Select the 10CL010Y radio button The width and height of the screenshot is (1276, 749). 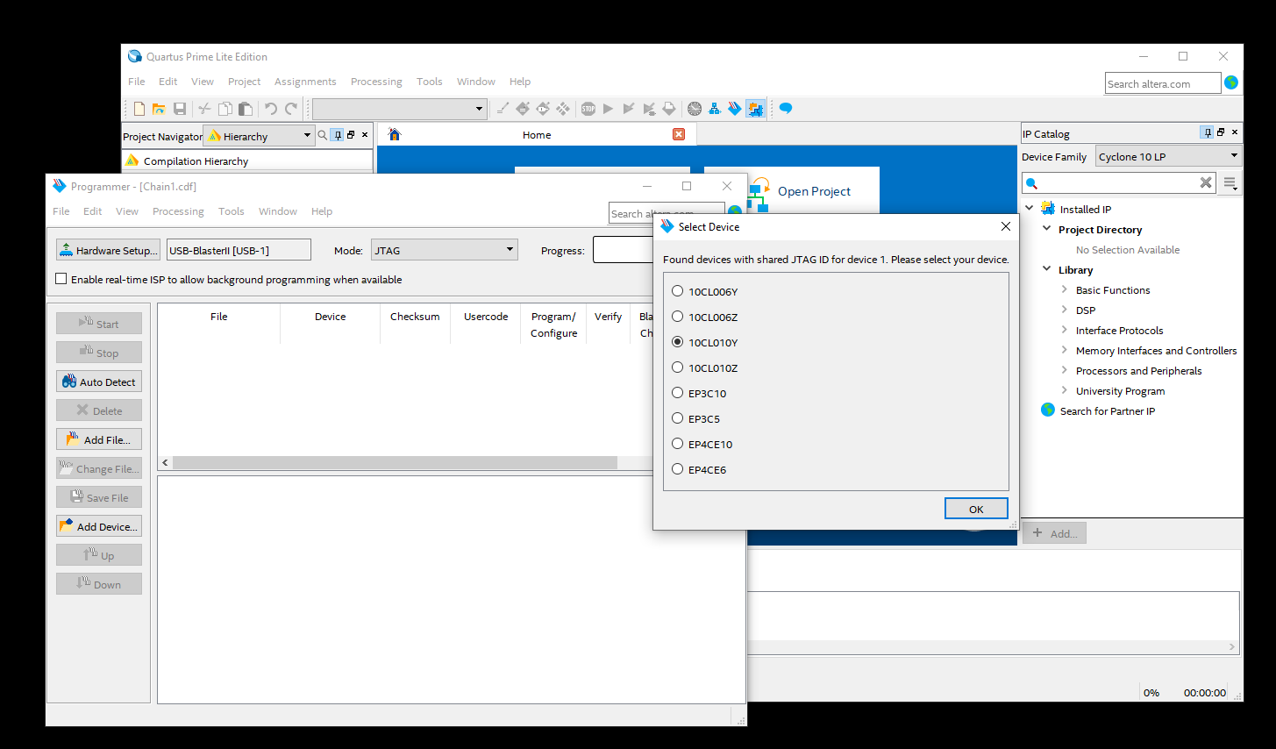pyautogui.click(x=677, y=342)
